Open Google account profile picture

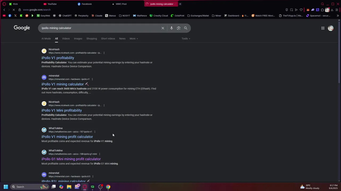[x=331, y=28]
